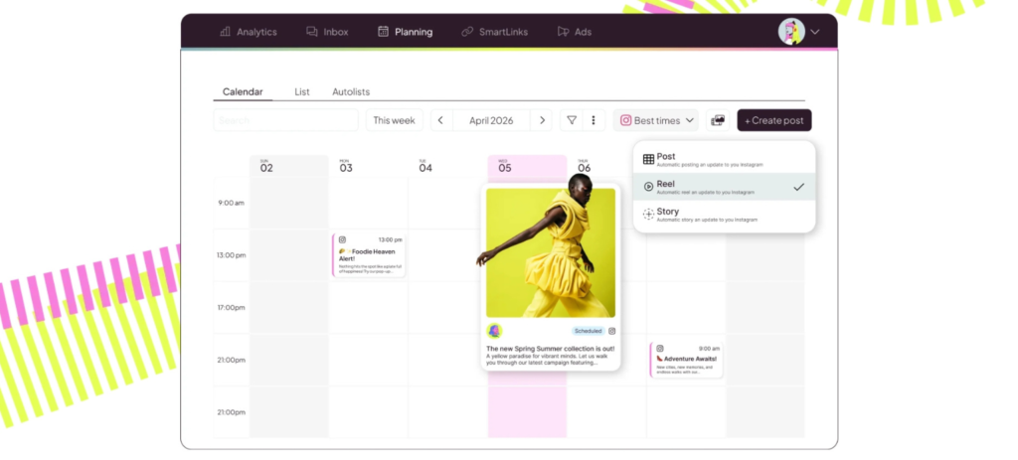Image resolution: width=1018 pixels, height=460 pixels.
Task: Open SmartLinks in the navigation bar
Action: (495, 32)
